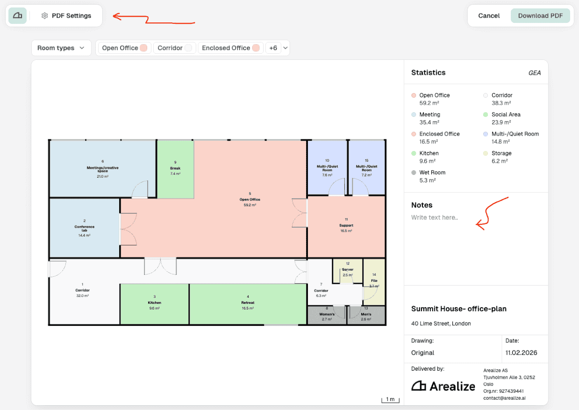Click the Kitchen legend dot in Statistics
This screenshot has height=410, width=579.
(414, 153)
